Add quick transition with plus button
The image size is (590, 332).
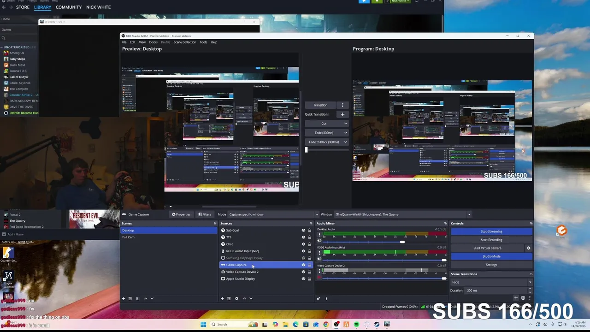(x=342, y=114)
